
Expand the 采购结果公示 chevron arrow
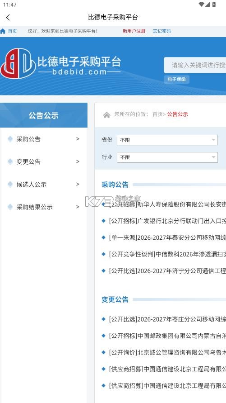78,207
